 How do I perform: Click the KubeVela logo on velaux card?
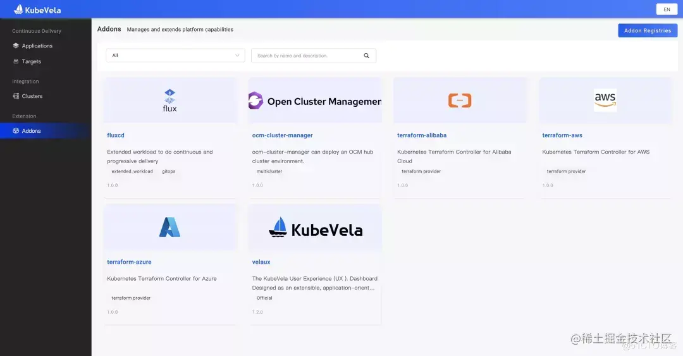(316, 228)
